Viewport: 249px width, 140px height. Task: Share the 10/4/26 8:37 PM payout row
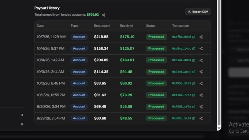[x=201, y=48]
